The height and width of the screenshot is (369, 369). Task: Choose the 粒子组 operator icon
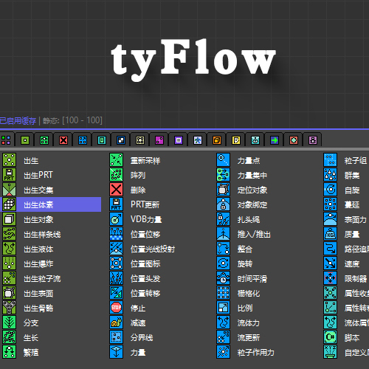click(x=330, y=159)
